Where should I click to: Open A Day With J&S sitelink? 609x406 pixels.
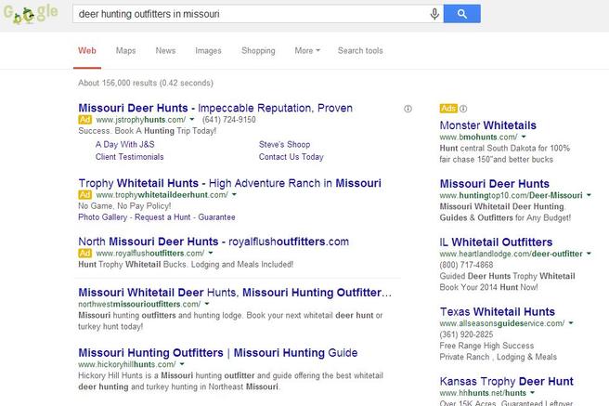(x=125, y=145)
